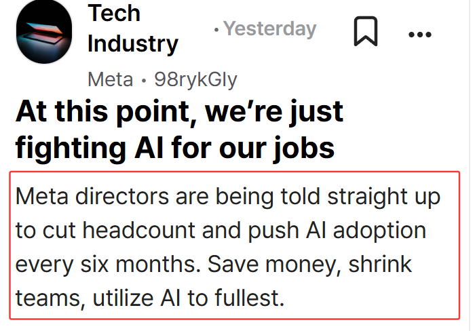Click the line 'teams, utilize AI to fullest.'
The height and width of the screenshot is (331, 475).
150,298
